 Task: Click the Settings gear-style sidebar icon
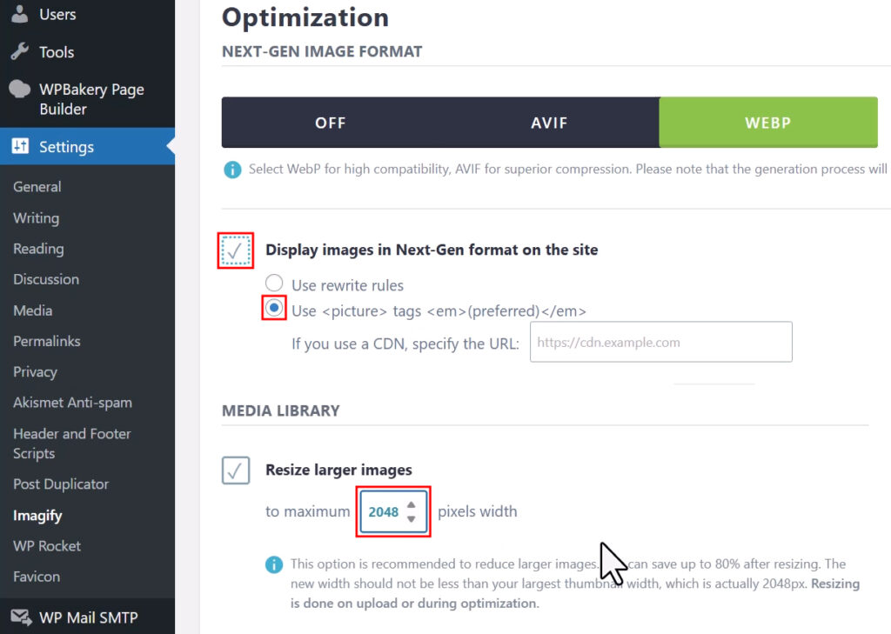(19, 146)
